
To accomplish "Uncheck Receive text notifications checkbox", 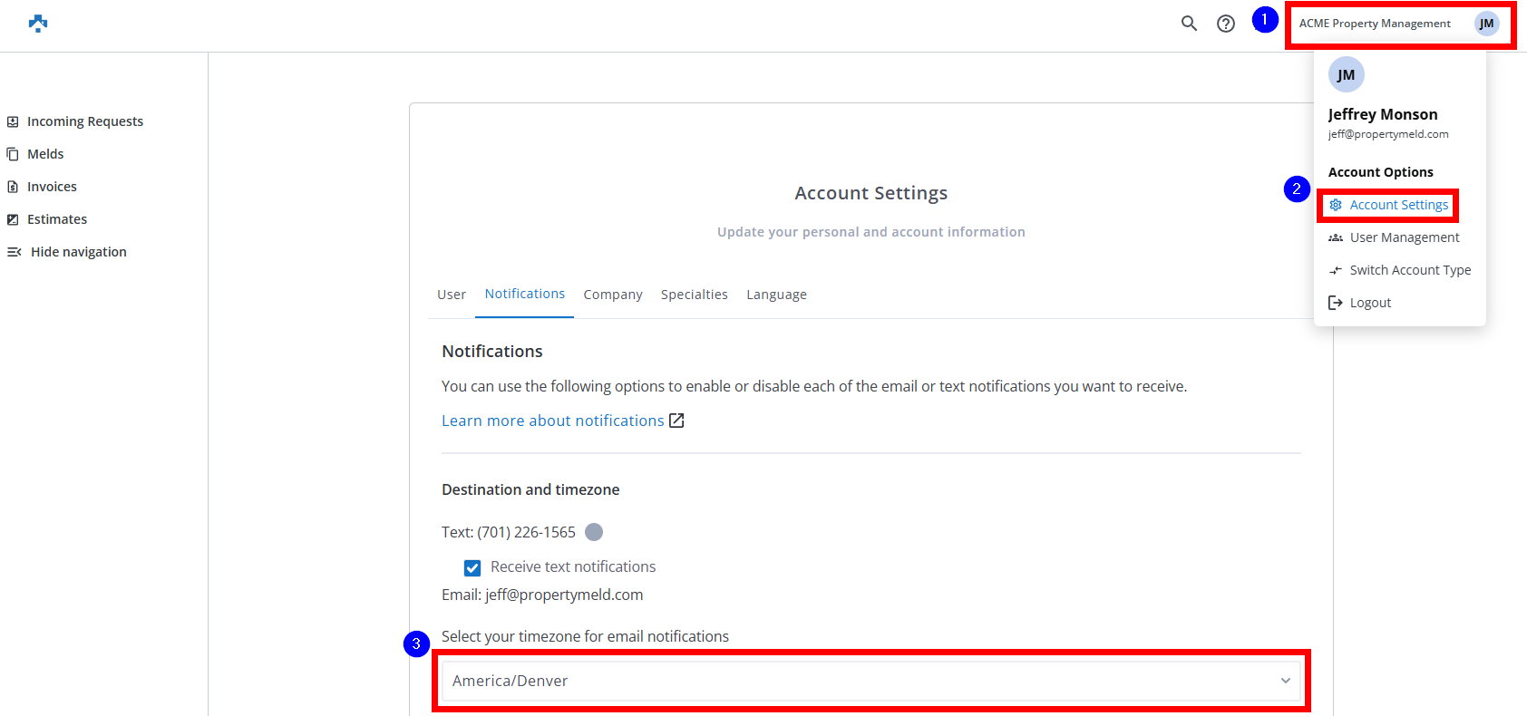I will pos(472,568).
